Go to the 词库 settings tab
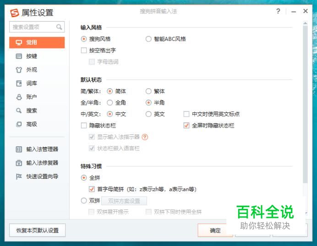 [x=37, y=83]
